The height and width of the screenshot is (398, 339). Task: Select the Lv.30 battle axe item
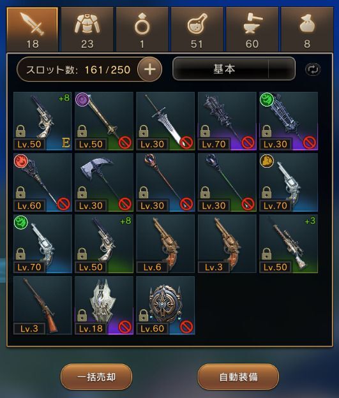pos(104,182)
